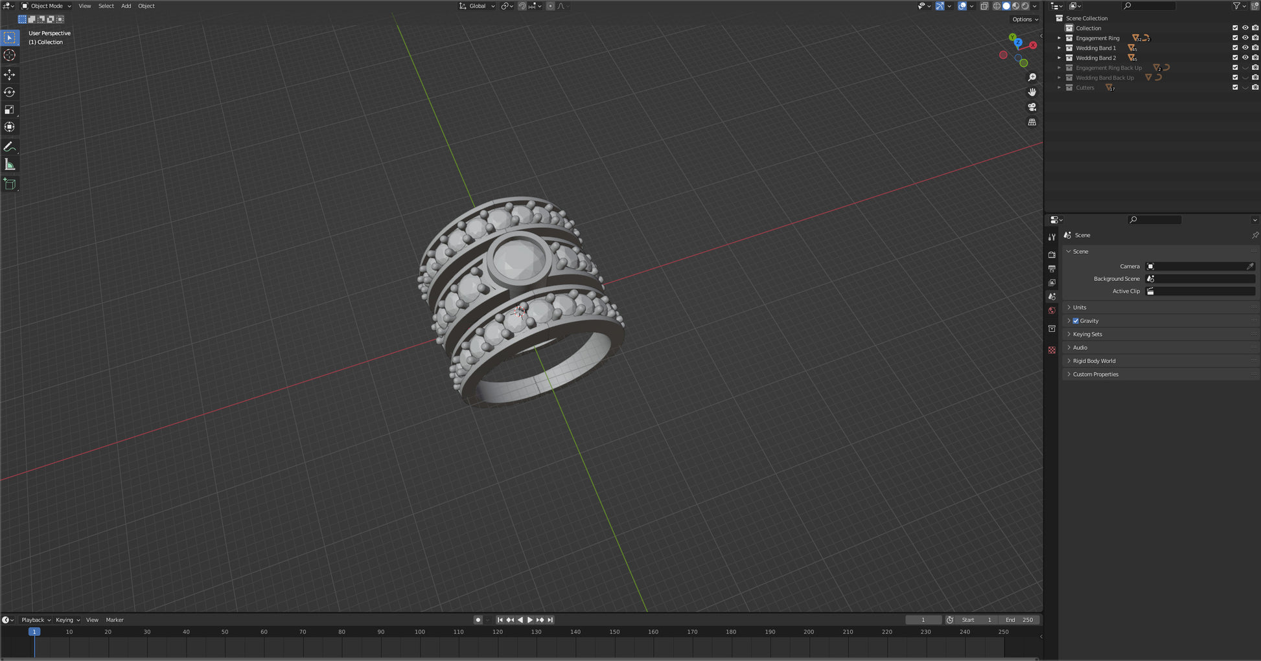Open the Select menu
Viewport: 1261px width, 661px height.
tap(106, 6)
